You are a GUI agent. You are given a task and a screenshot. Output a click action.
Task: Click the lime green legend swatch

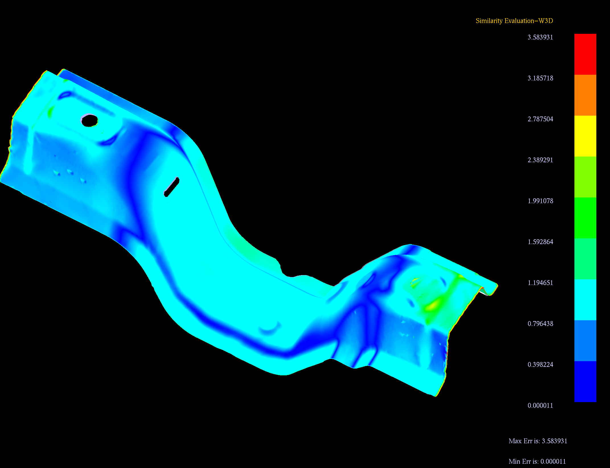click(585, 177)
